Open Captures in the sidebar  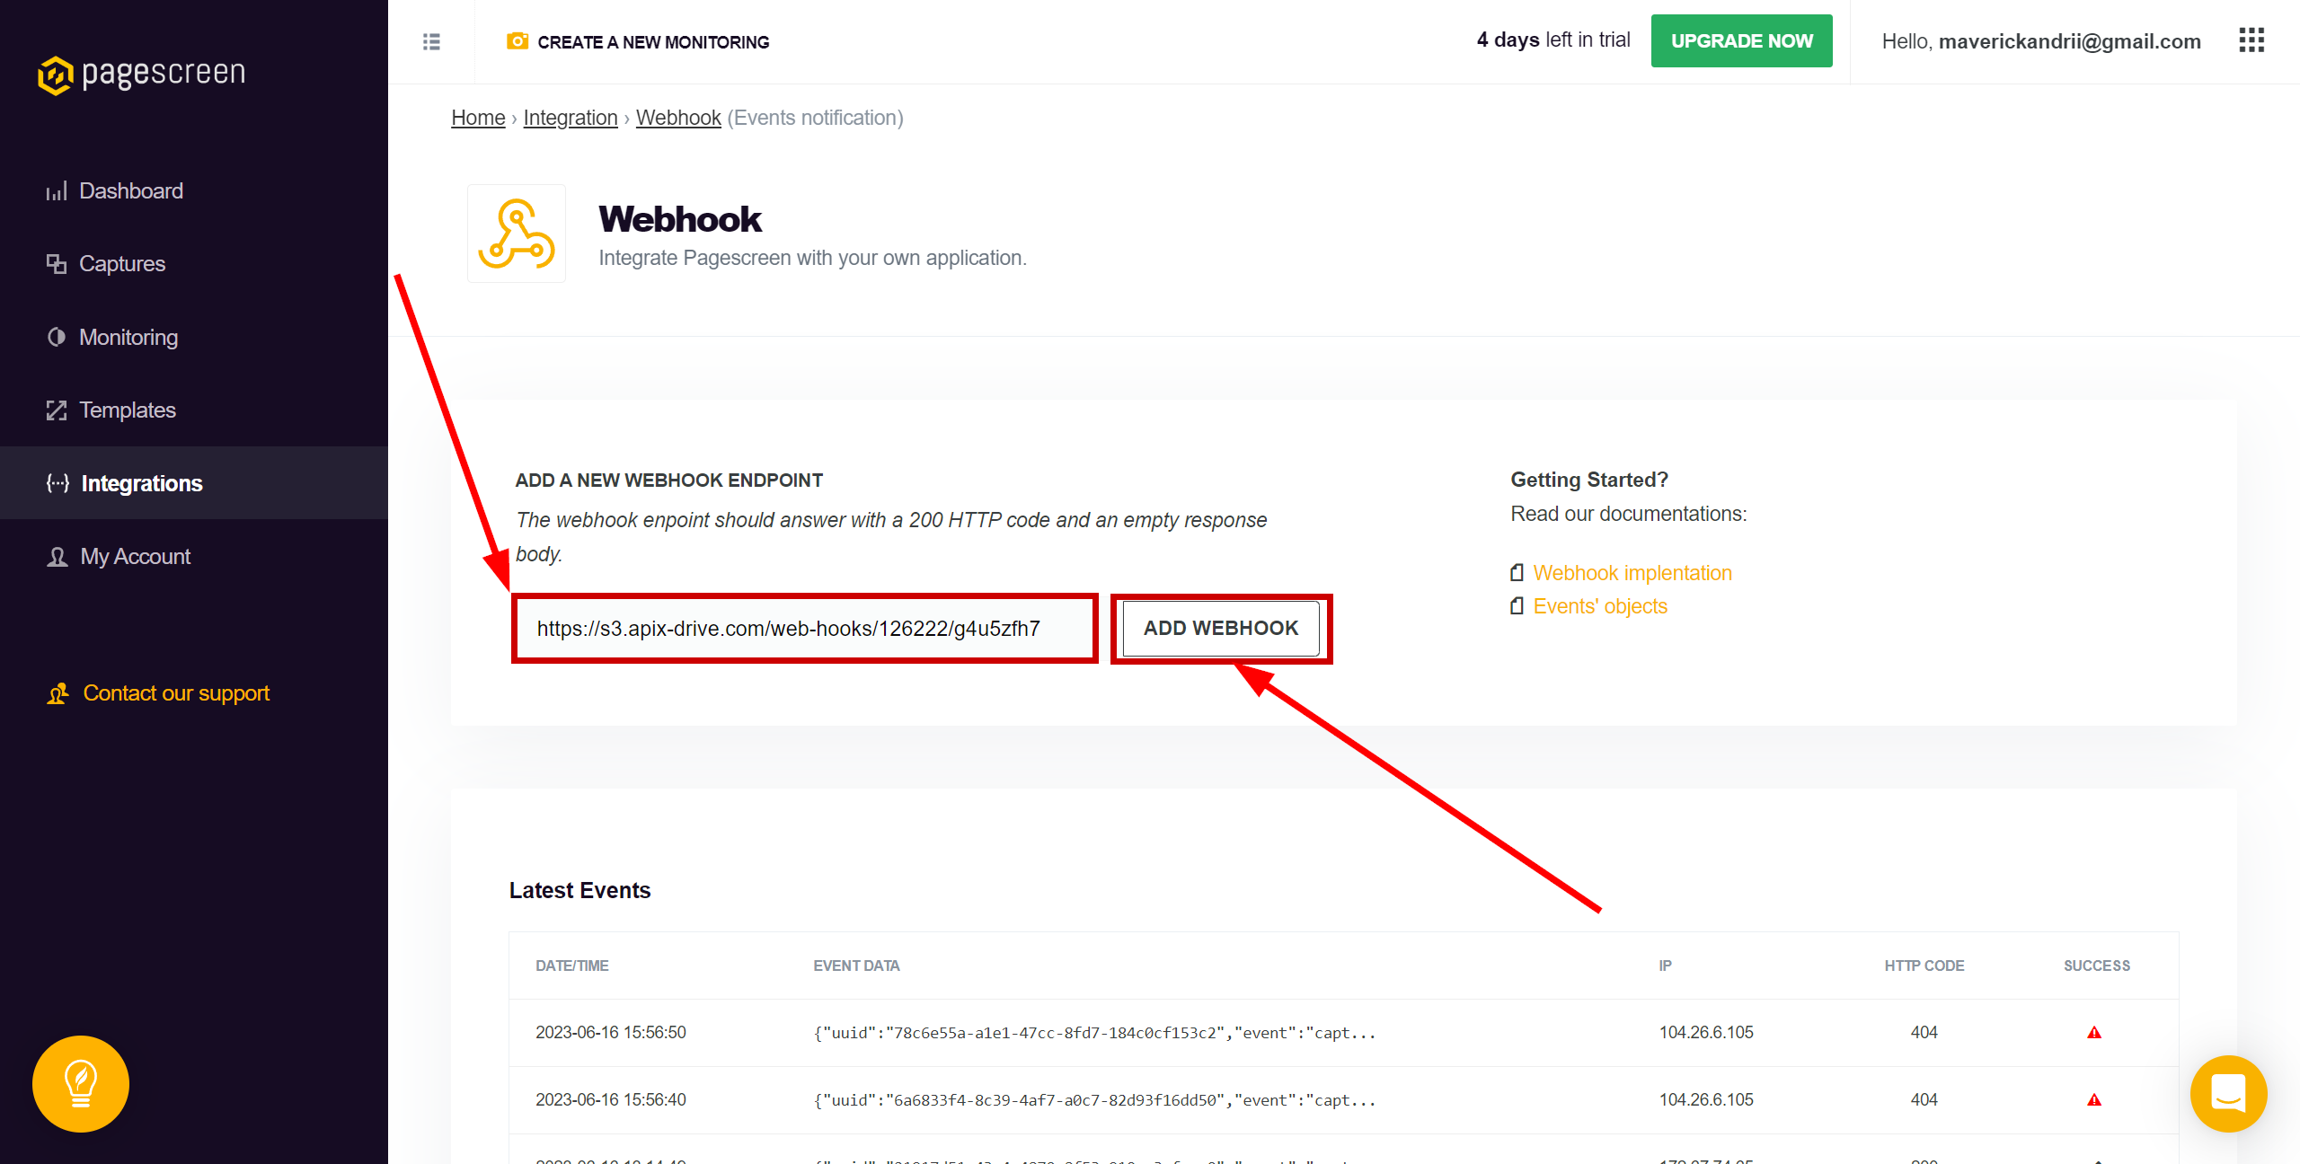coord(122,264)
